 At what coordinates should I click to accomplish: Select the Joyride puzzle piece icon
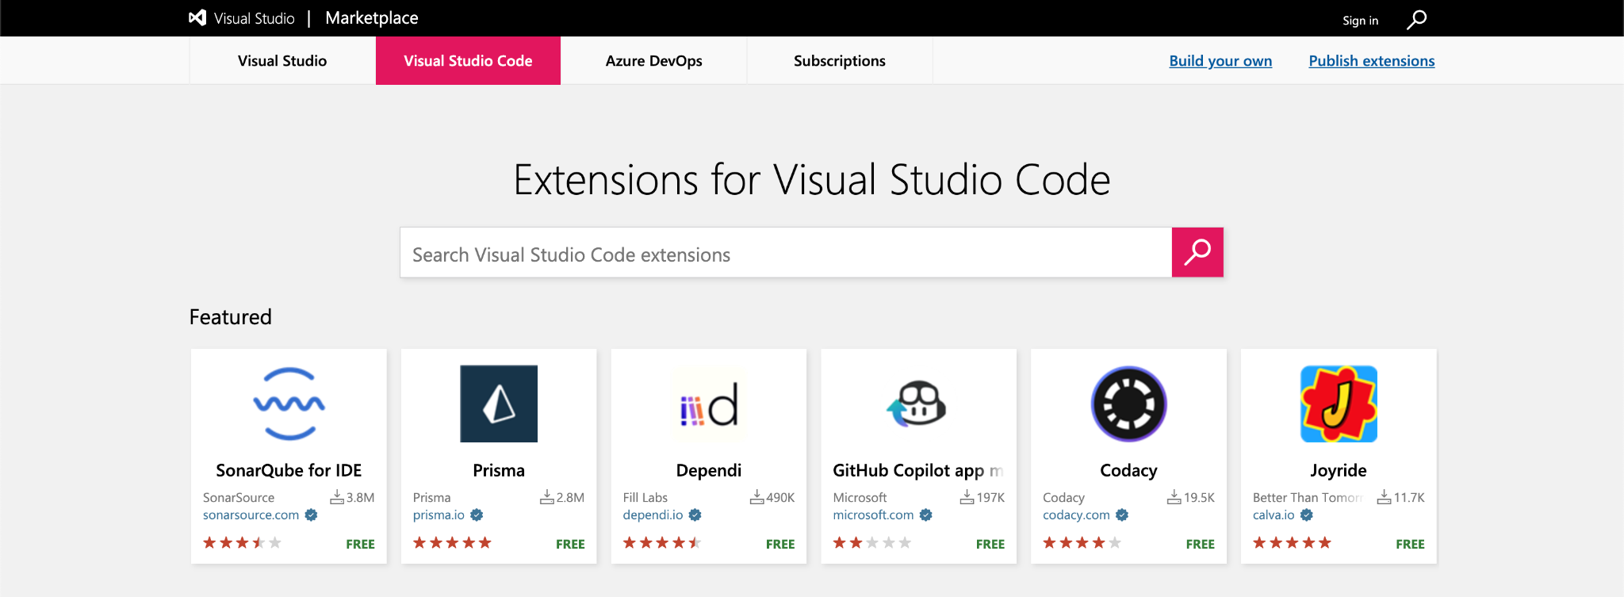(1339, 404)
